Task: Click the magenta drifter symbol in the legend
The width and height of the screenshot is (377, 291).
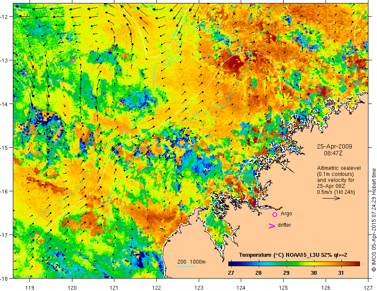Action: (272, 226)
